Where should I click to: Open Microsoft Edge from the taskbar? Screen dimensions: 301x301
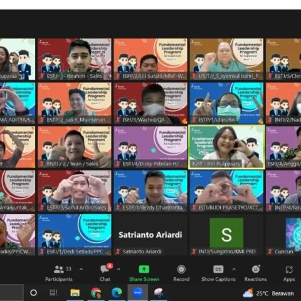(117, 293)
